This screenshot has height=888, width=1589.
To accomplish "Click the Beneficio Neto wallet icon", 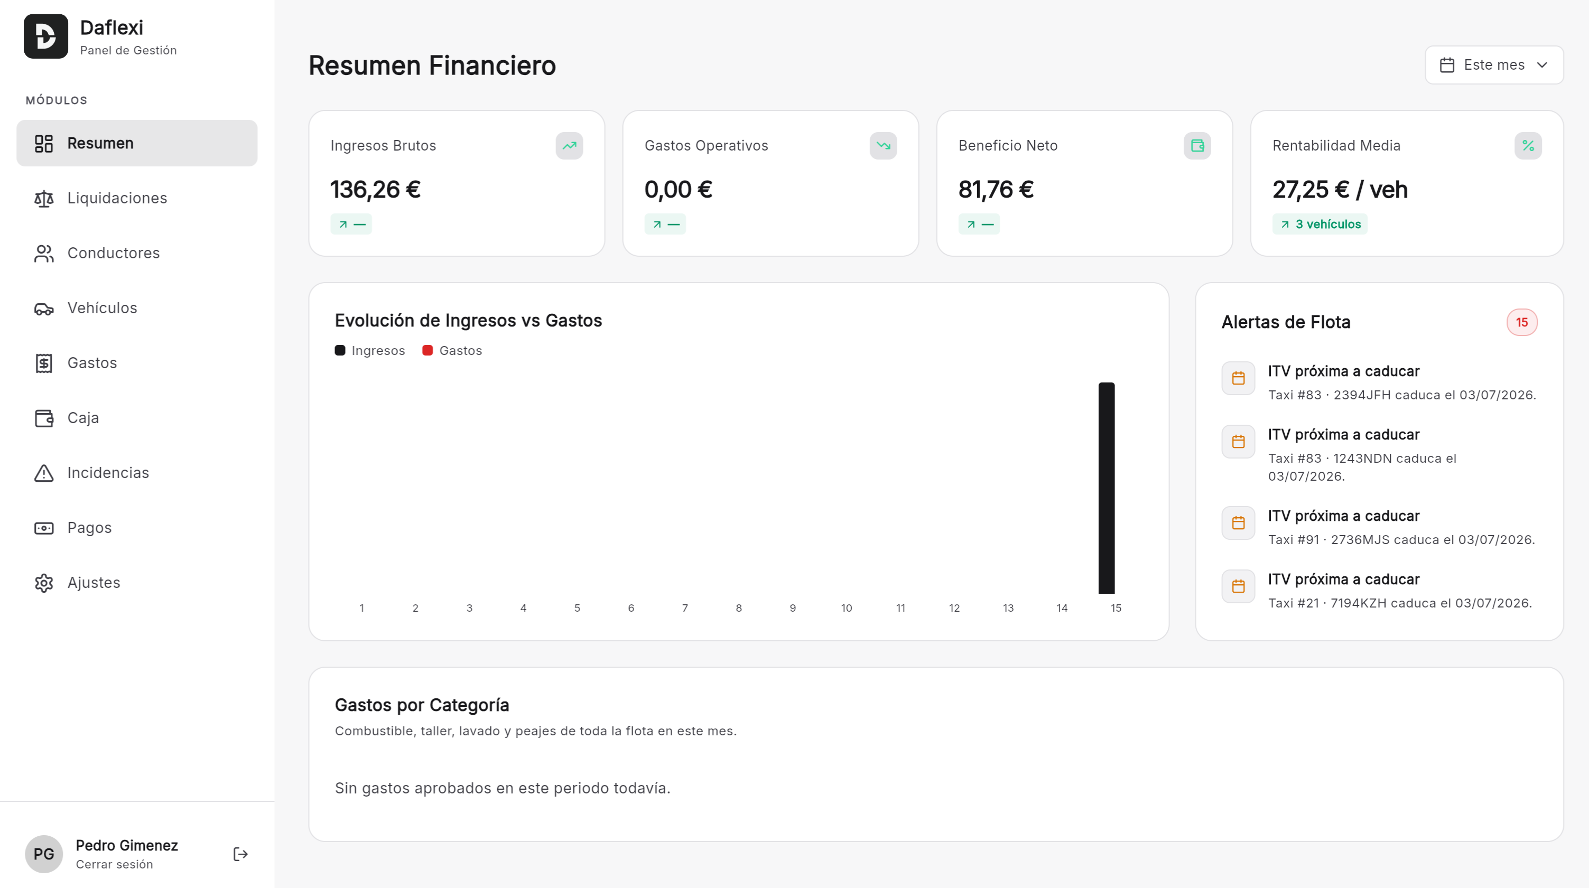I will (x=1197, y=145).
